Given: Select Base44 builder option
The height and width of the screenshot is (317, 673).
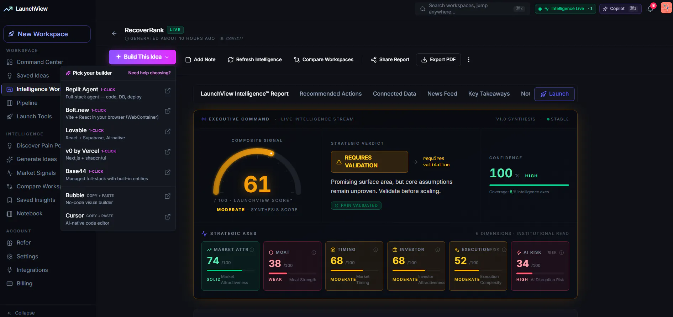Looking at the screenshot, I should (x=118, y=174).
